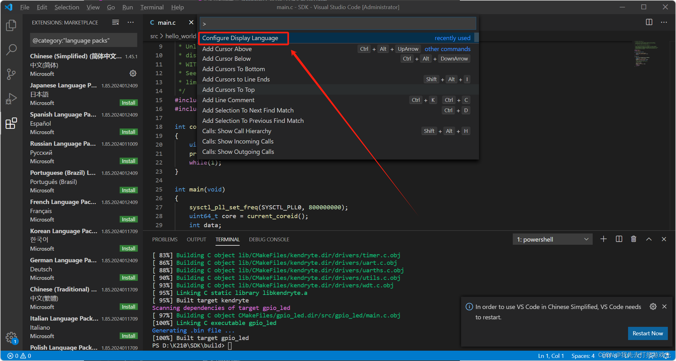Screen dimensions: 676x361
Task: Open the errors and warnings status item
Action: tap(19, 356)
